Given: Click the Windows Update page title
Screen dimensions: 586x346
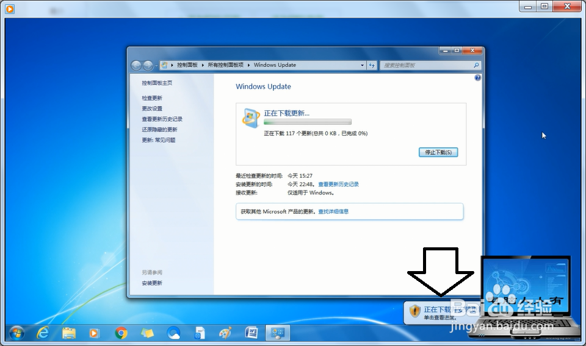Looking at the screenshot, I should [x=263, y=86].
